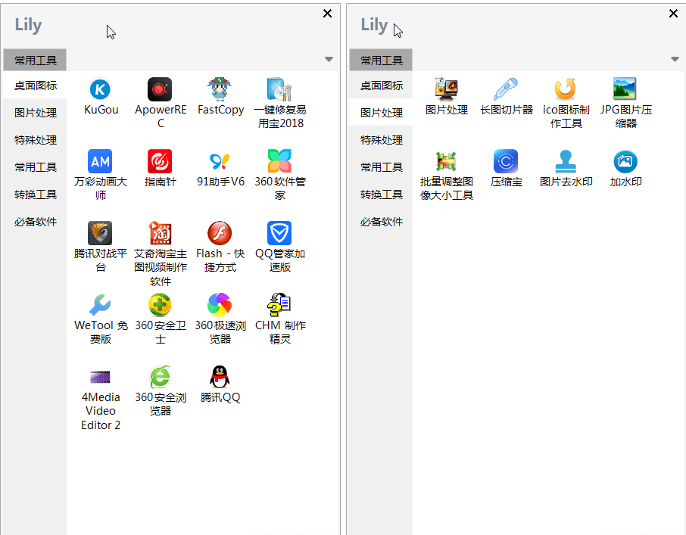686x535 pixels.
Task: Switch to 图片处理 in left window sidebar
Action: [35, 113]
